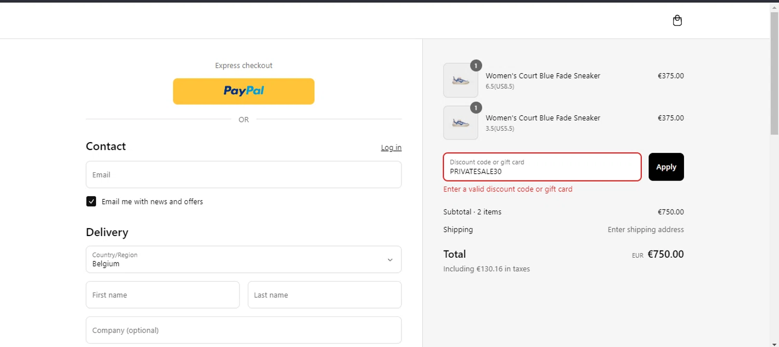The image size is (779, 347).
Task: Click the scrollbar down arrow
Action: [774, 343]
